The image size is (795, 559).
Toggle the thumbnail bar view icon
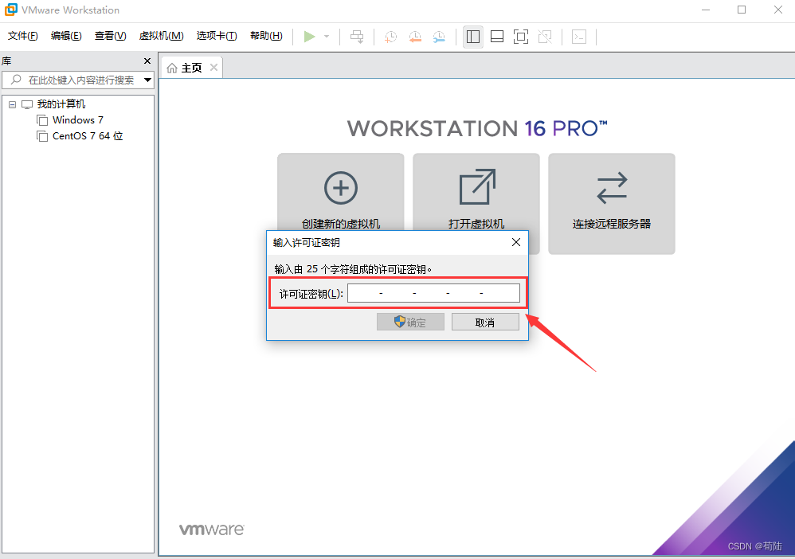click(497, 37)
